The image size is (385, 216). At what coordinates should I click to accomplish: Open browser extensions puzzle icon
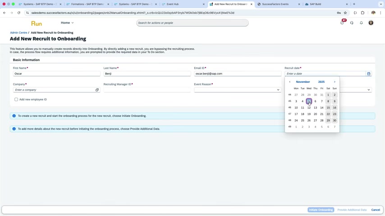(x=362, y=13)
